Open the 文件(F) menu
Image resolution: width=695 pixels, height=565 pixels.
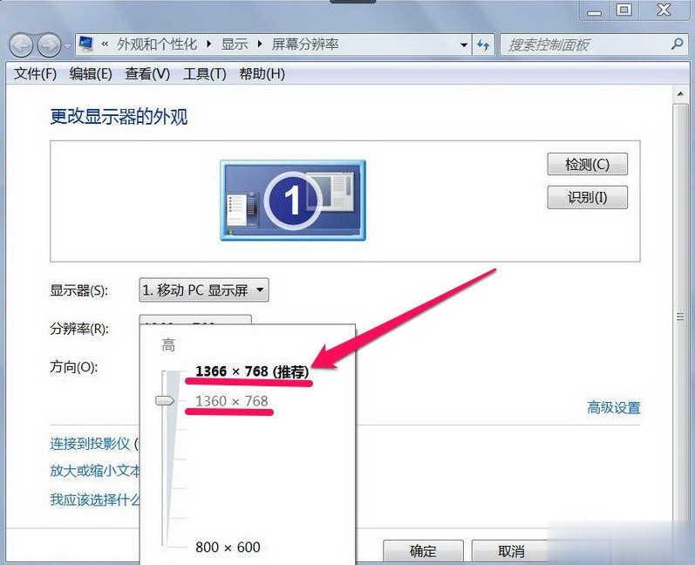pos(35,73)
